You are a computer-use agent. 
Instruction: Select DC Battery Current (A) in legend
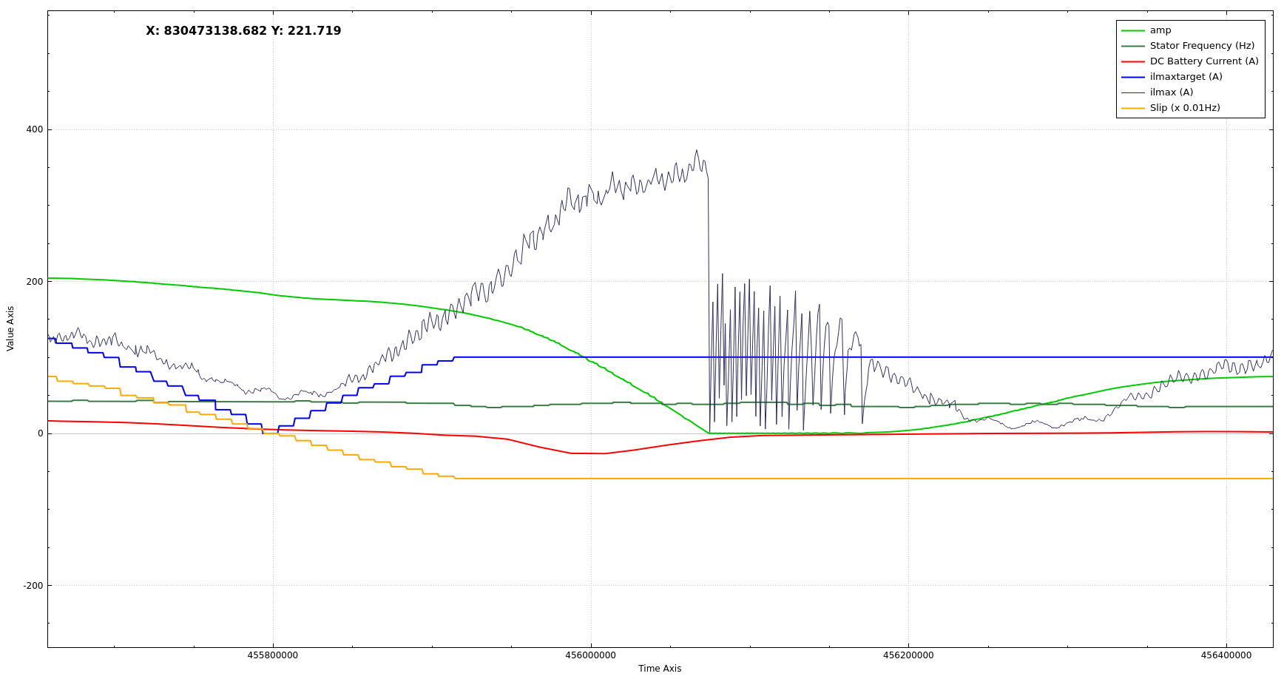[1203, 61]
